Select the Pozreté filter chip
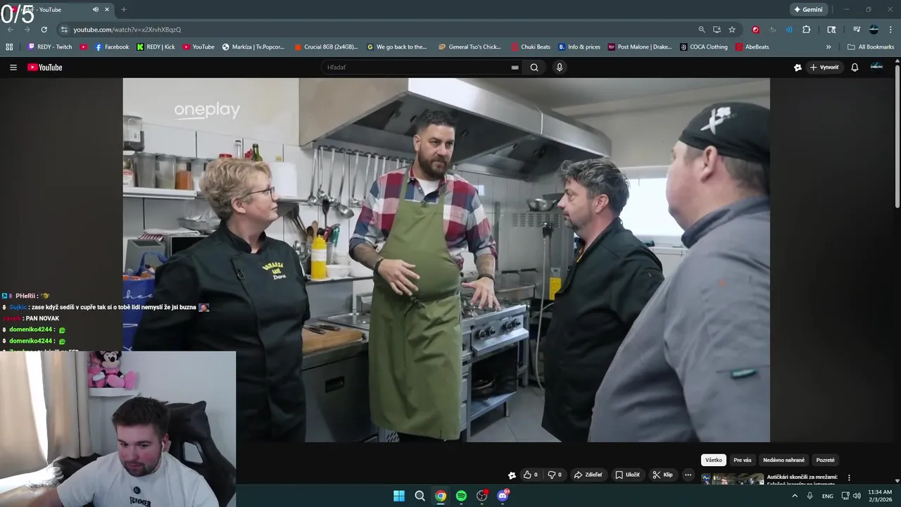 (x=825, y=460)
